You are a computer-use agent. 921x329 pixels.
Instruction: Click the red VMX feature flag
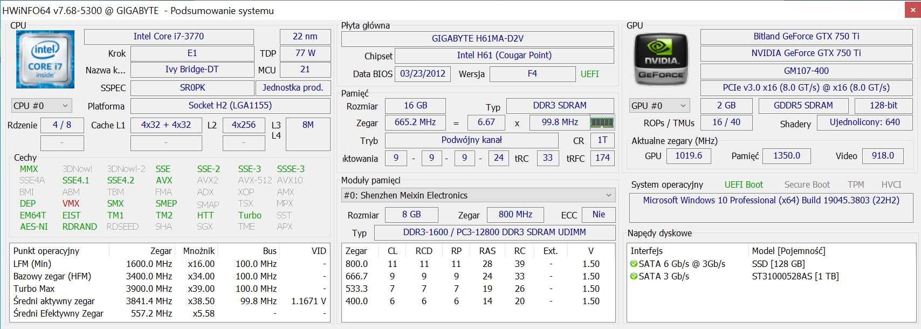coord(71,204)
